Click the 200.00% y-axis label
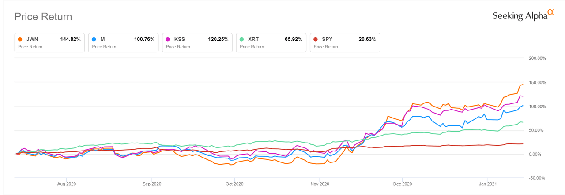Viewport: 565px width, 195px height. 537,59
